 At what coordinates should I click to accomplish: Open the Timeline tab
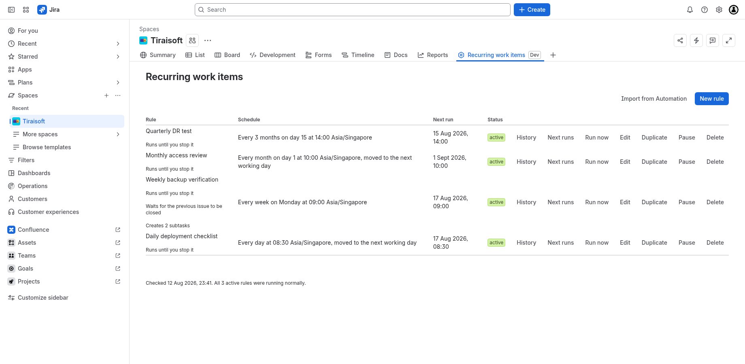[x=358, y=55]
